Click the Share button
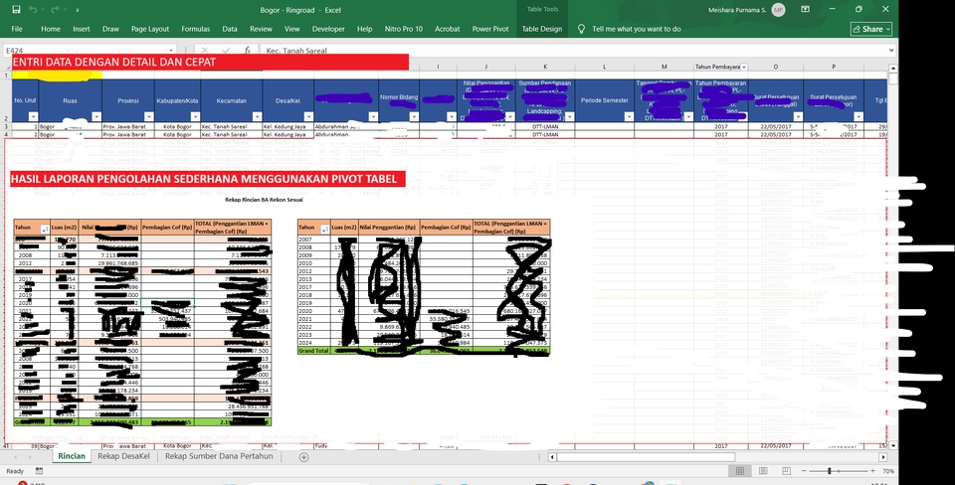 [x=871, y=29]
